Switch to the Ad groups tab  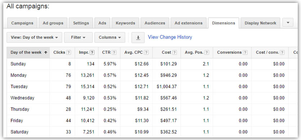53,23
